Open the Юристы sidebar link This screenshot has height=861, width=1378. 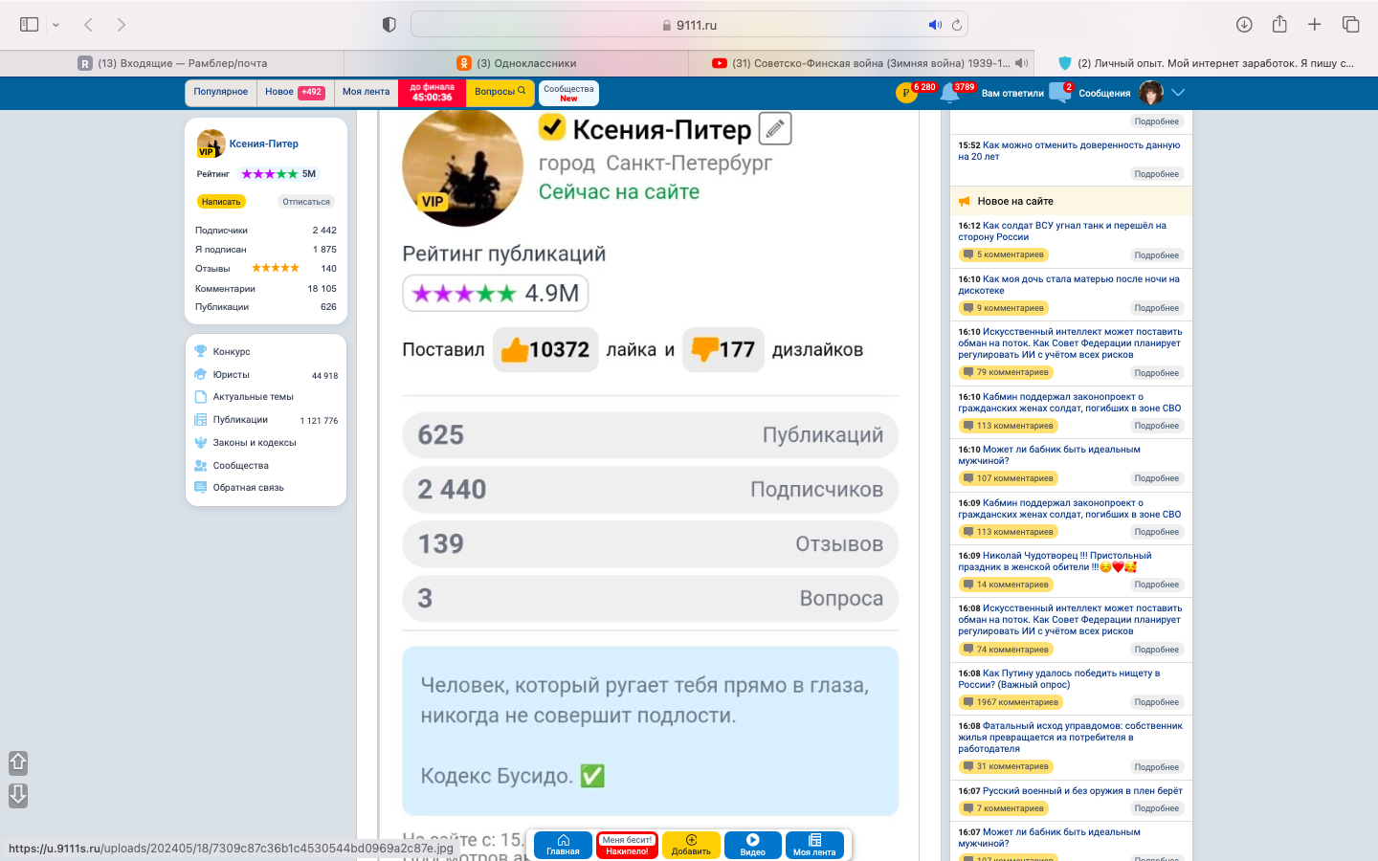click(231, 375)
